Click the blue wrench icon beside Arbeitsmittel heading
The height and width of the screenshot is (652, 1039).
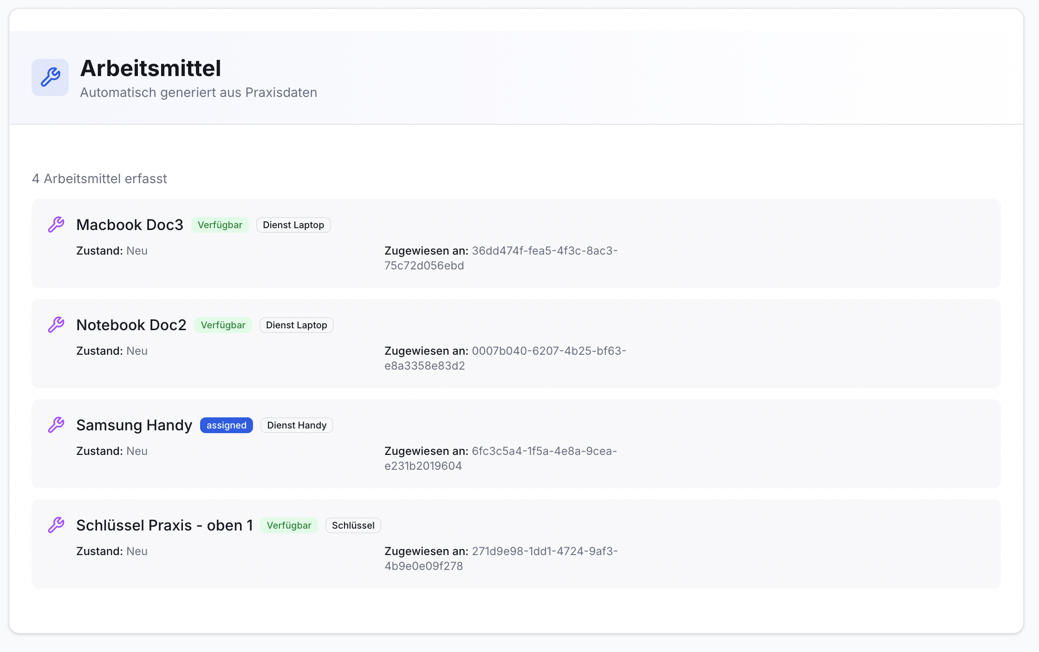click(x=50, y=77)
